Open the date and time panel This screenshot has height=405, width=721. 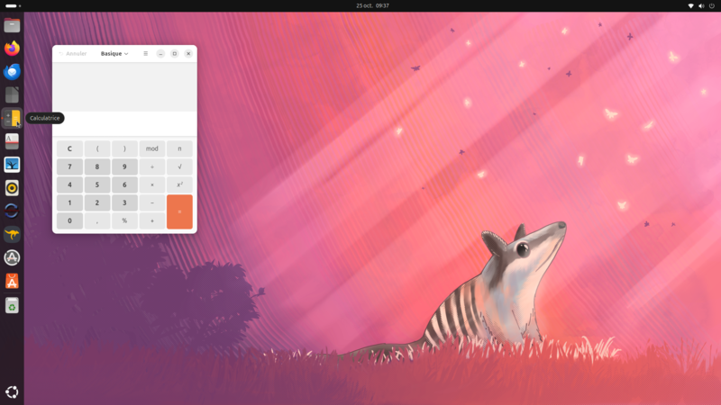coord(372,5)
